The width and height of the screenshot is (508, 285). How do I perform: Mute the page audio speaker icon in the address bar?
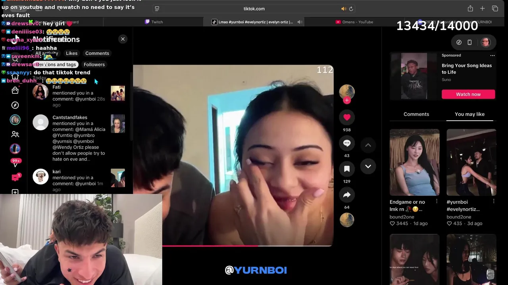pos(343,9)
